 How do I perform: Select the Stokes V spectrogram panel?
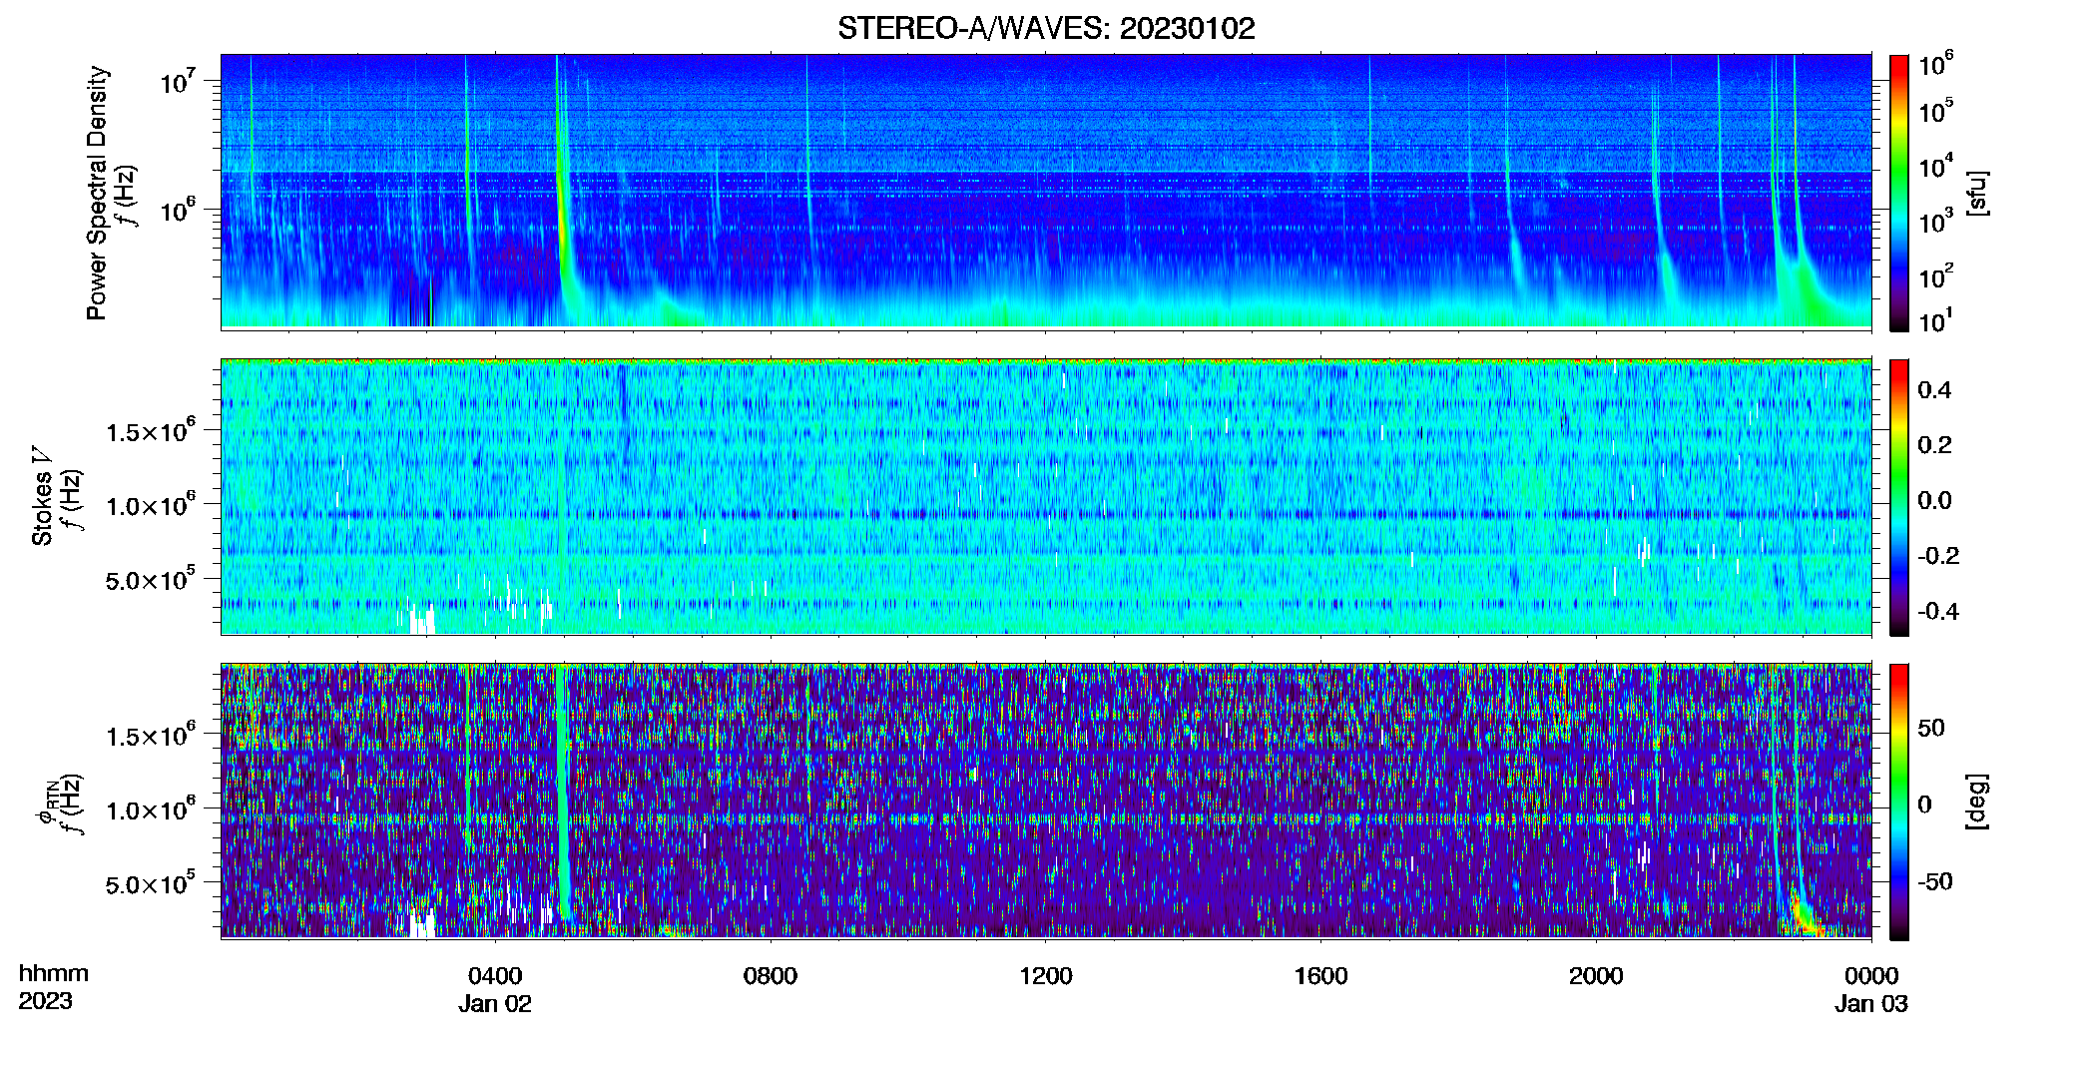point(1046,496)
